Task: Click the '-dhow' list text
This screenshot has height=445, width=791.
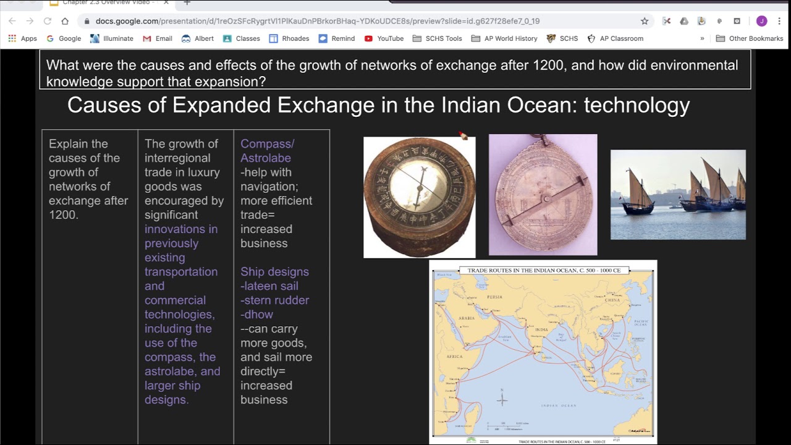Action: [x=257, y=314]
